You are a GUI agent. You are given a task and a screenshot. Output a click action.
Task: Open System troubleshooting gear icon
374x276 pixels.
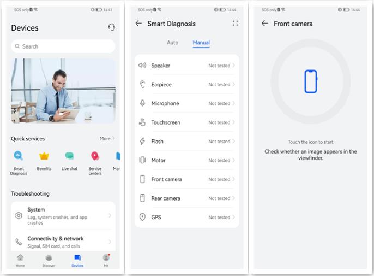19,215
